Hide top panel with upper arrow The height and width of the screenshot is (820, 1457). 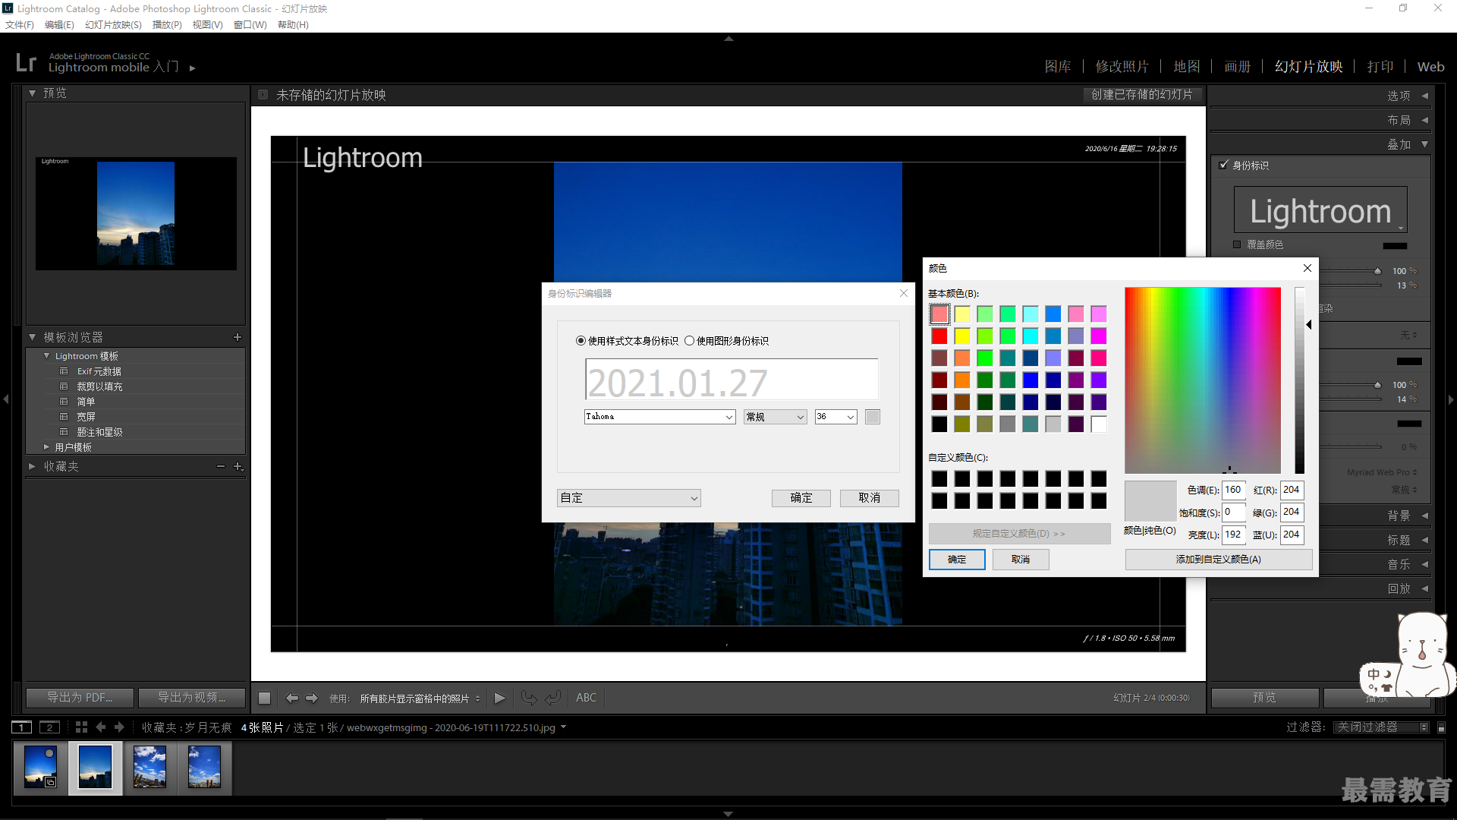[728, 38]
